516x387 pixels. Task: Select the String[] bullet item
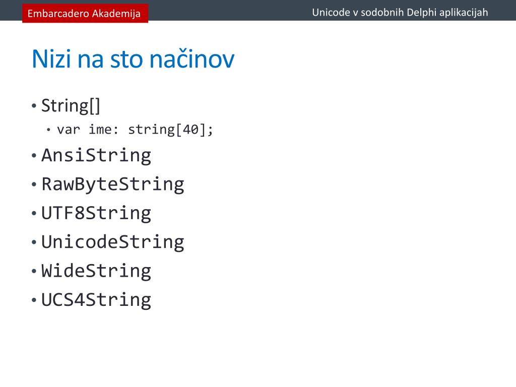click(x=71, y=106)
